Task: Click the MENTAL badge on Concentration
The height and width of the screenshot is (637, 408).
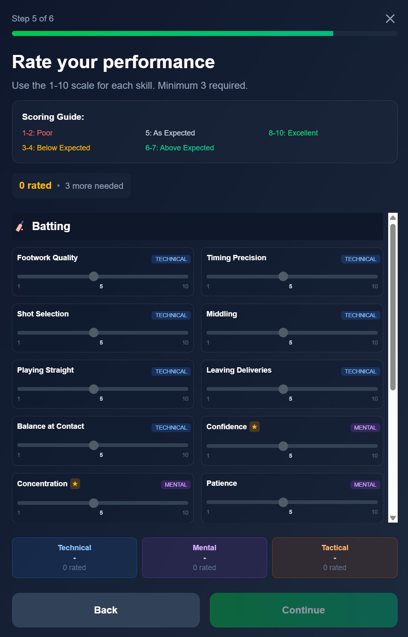Action: 176,485
